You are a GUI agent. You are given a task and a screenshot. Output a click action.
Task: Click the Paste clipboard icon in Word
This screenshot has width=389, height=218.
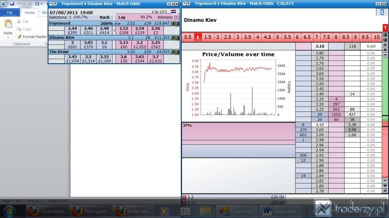pyautogui.click(x=8, y=24)
